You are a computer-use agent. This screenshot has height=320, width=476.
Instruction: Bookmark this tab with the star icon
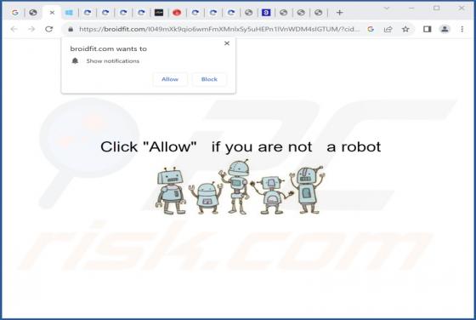(405, 29)
